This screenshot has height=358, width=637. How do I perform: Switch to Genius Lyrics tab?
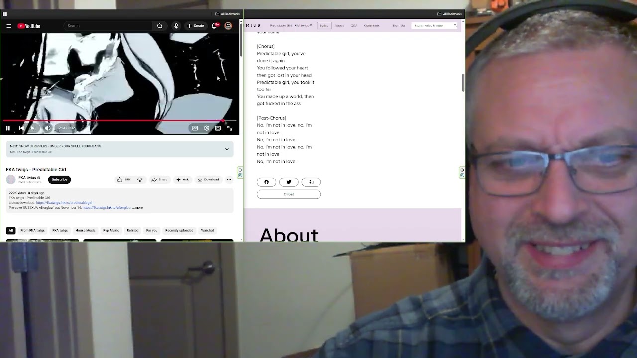324,25
